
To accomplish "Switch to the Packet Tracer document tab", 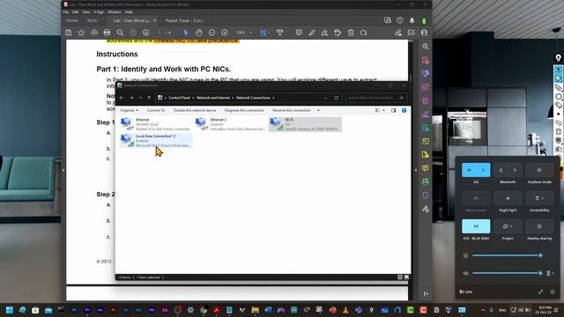I will click(185, 20).
